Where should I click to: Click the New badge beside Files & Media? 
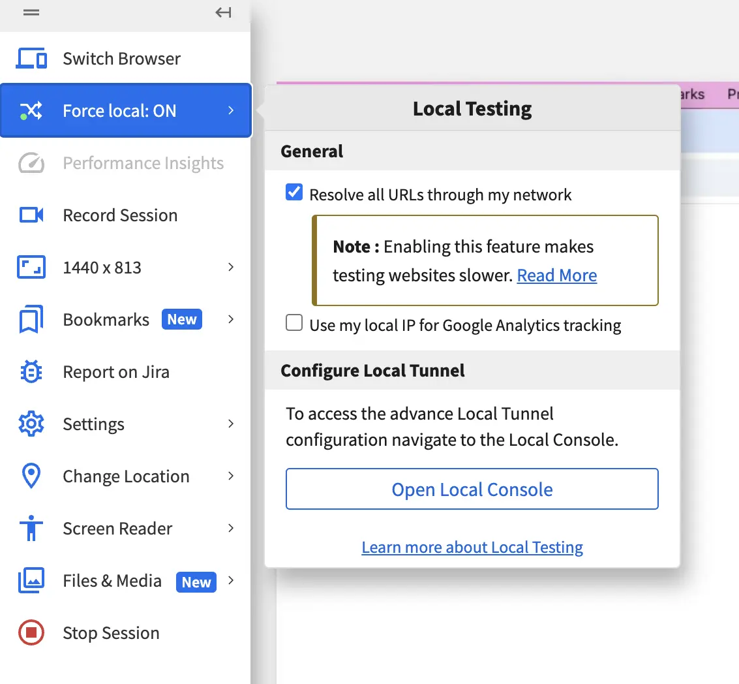click(196, 582)
